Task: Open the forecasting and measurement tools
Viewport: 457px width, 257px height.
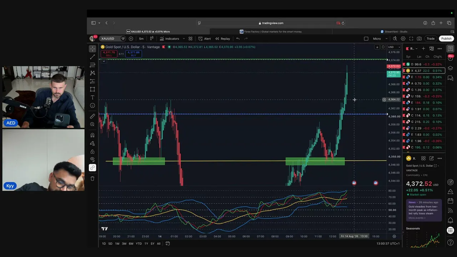Action: (92, 81)
